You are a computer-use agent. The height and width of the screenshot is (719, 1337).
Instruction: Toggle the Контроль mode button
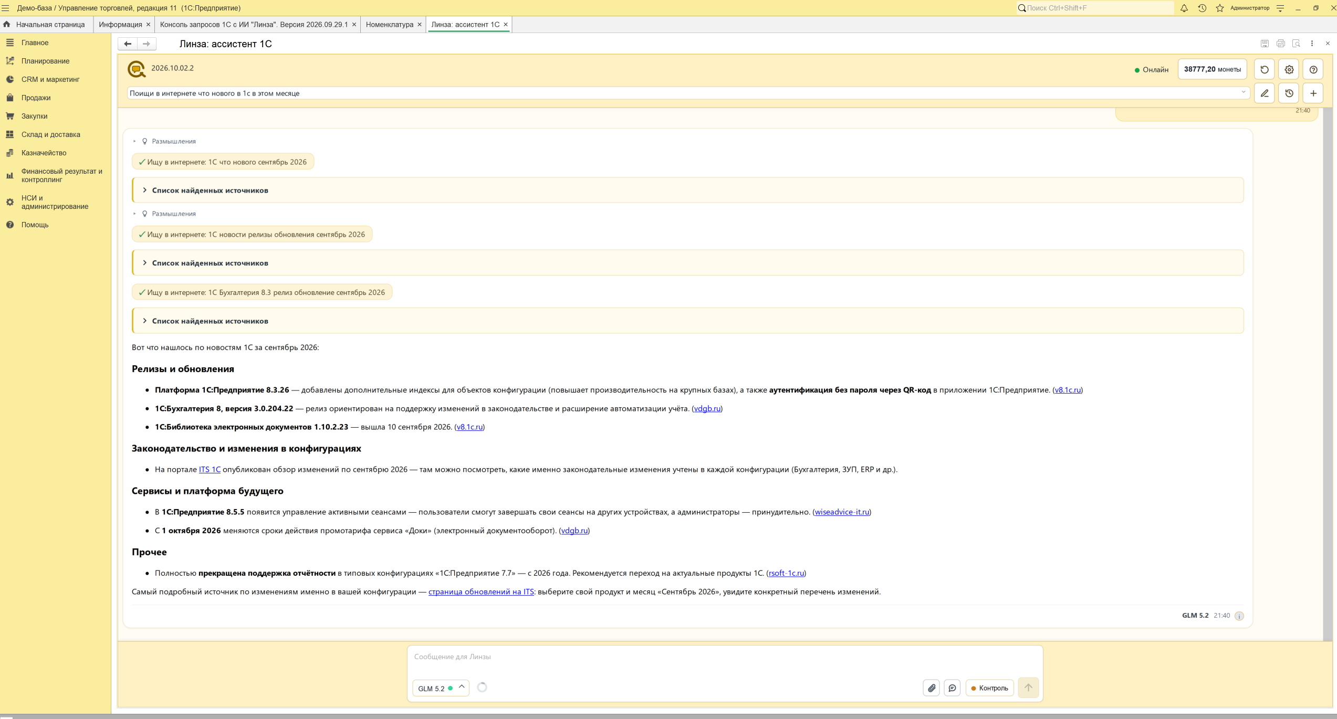coord(990,688)
